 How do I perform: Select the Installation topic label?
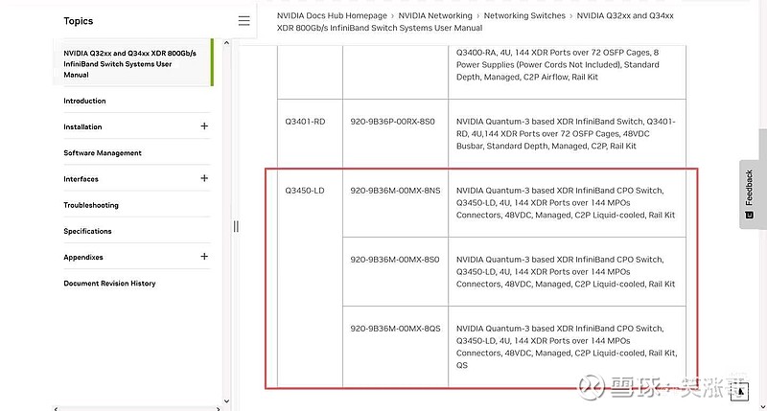(x=82, y=127)
